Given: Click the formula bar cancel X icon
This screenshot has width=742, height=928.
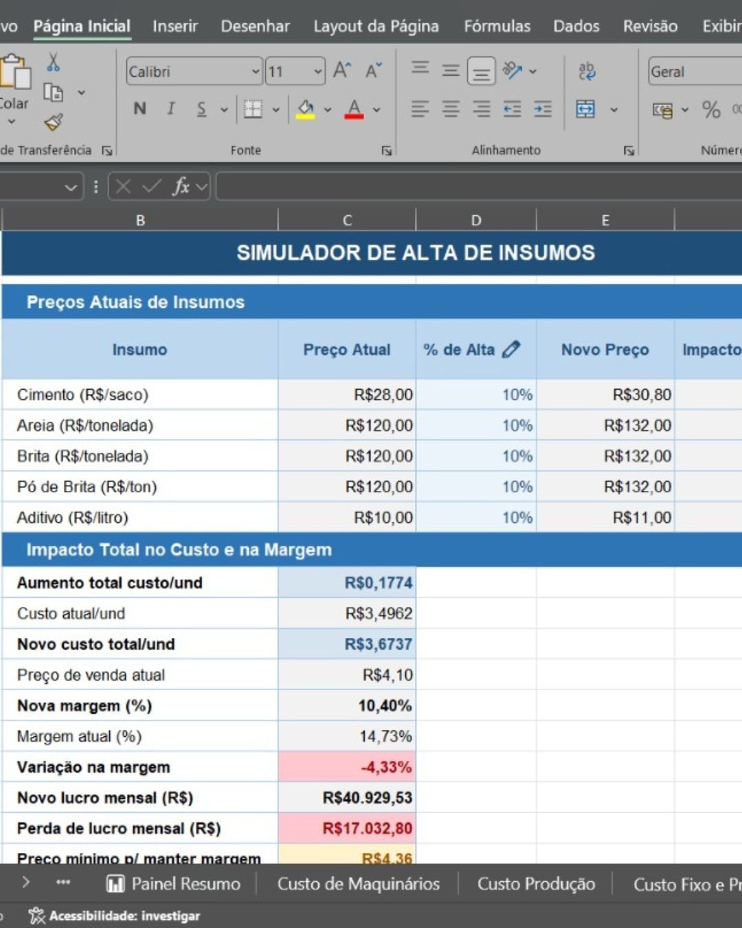Looking at the screenshot, I should tap(124, 186).
